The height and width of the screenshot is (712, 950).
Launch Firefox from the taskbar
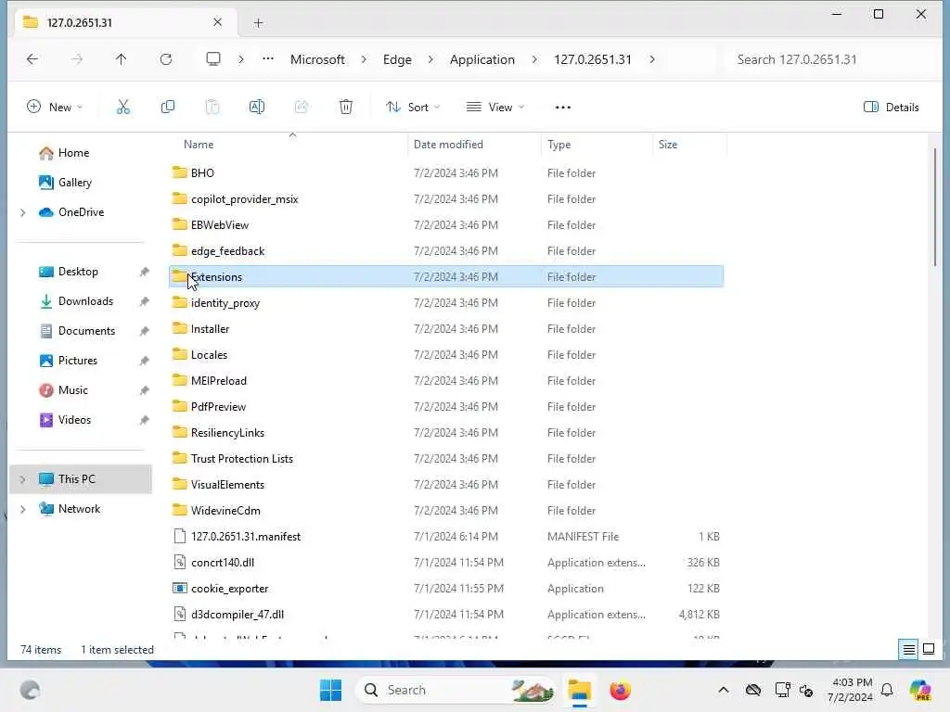(620, 690)
